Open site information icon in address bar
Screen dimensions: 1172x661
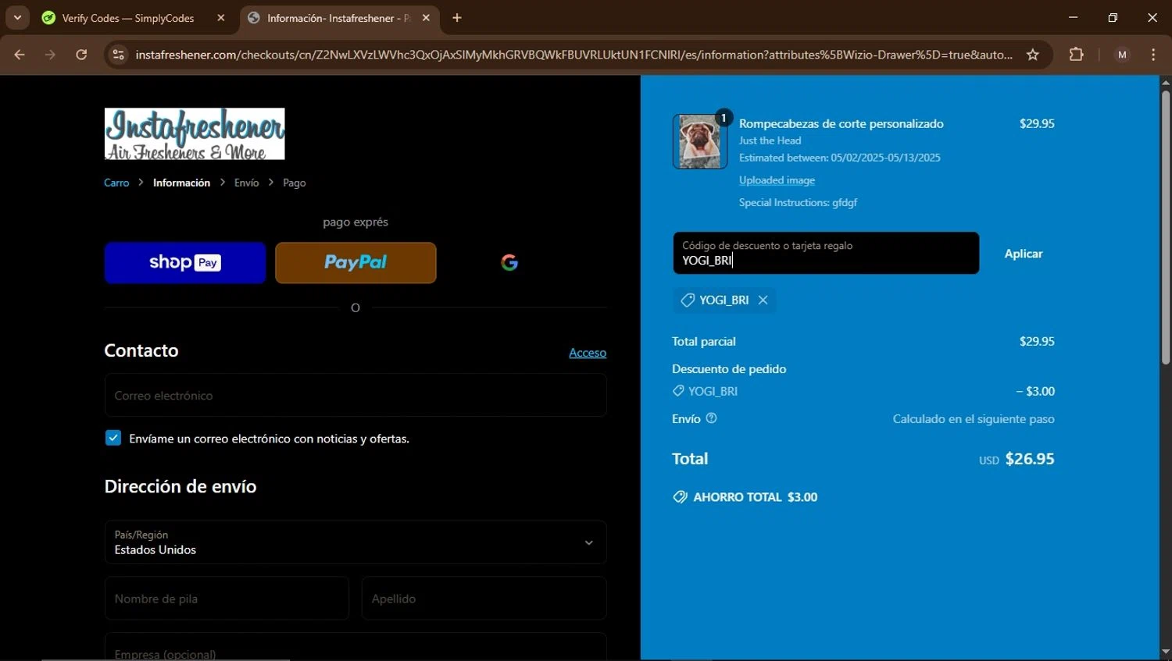tap(119, 55)
